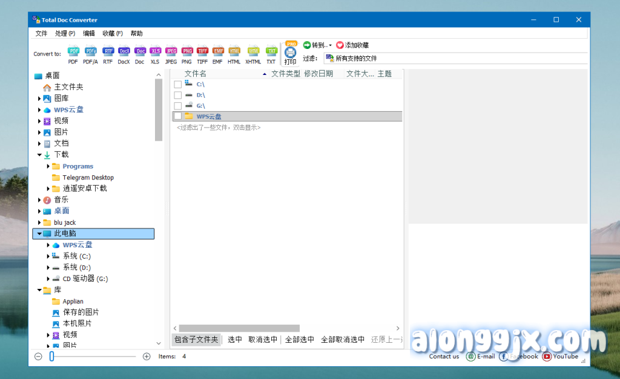Select the PDF conversion format icon
Viewport: 620px width, 379px height.
click(x=73, y=53)
